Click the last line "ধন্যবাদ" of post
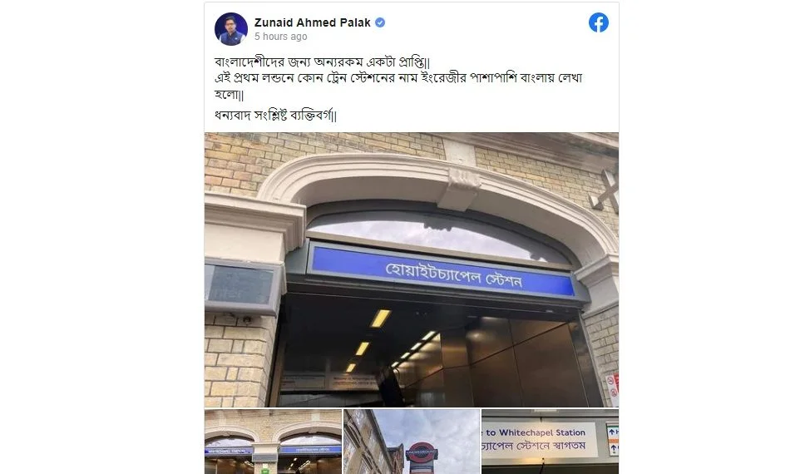This screenshot has height=474, width=810. 275,115
